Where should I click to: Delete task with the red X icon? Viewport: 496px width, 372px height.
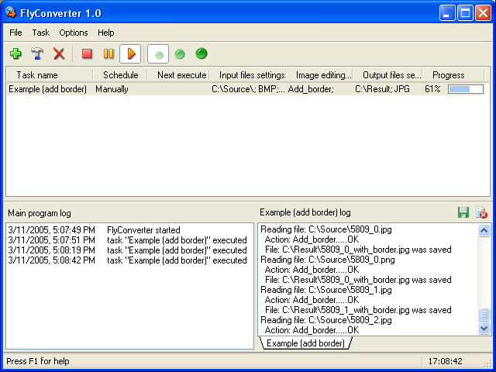(59, 53)
